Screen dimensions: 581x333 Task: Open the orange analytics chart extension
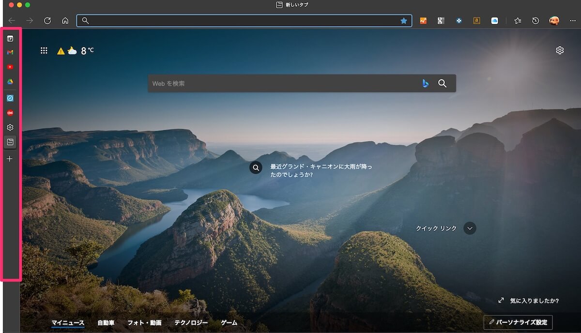(423, 21)
